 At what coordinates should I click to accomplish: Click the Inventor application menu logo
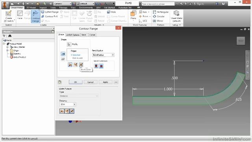(5, 5)
